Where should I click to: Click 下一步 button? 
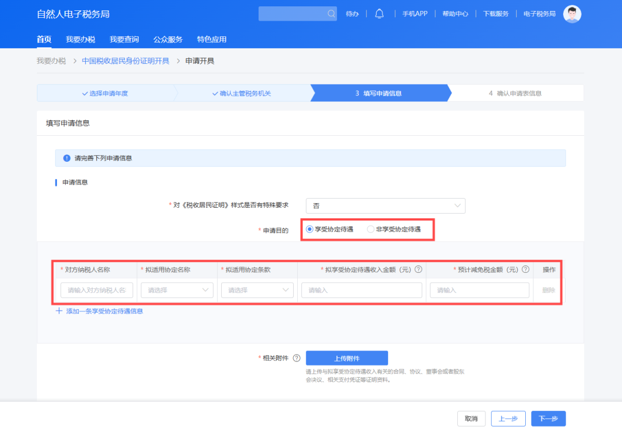[x=548, y=418]
